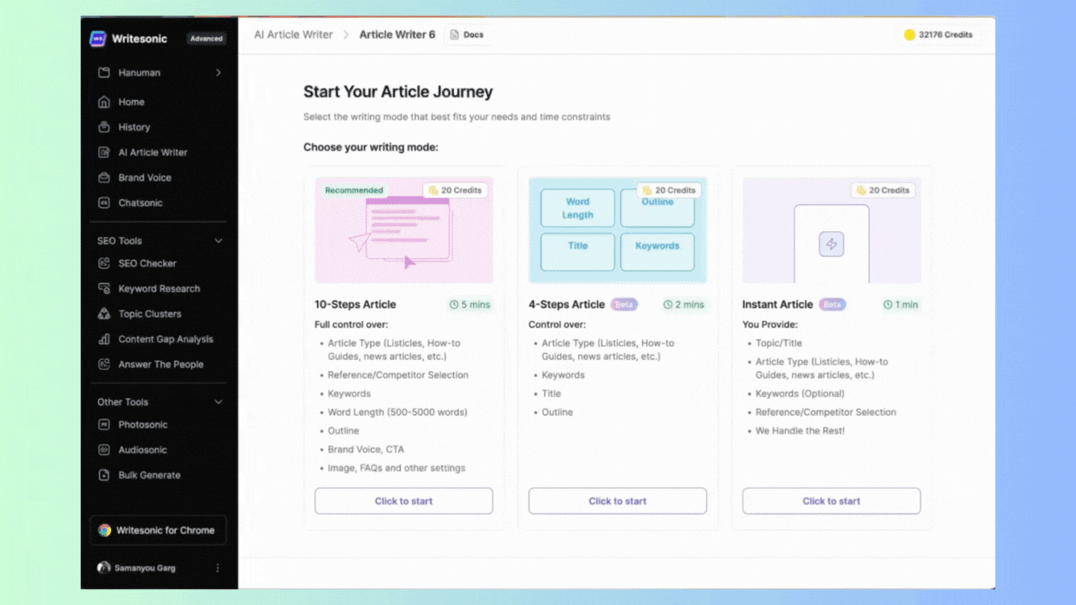Open Keyword Research tool
This screenshot has width=1076, height=605.
coord(159,288)
